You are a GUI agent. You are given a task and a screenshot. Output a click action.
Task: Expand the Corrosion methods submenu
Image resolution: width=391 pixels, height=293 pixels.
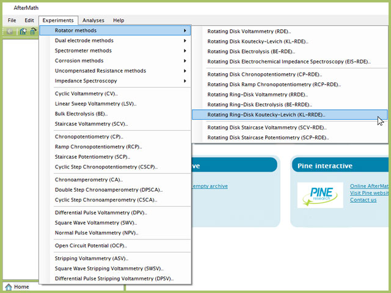pos(115,61)
